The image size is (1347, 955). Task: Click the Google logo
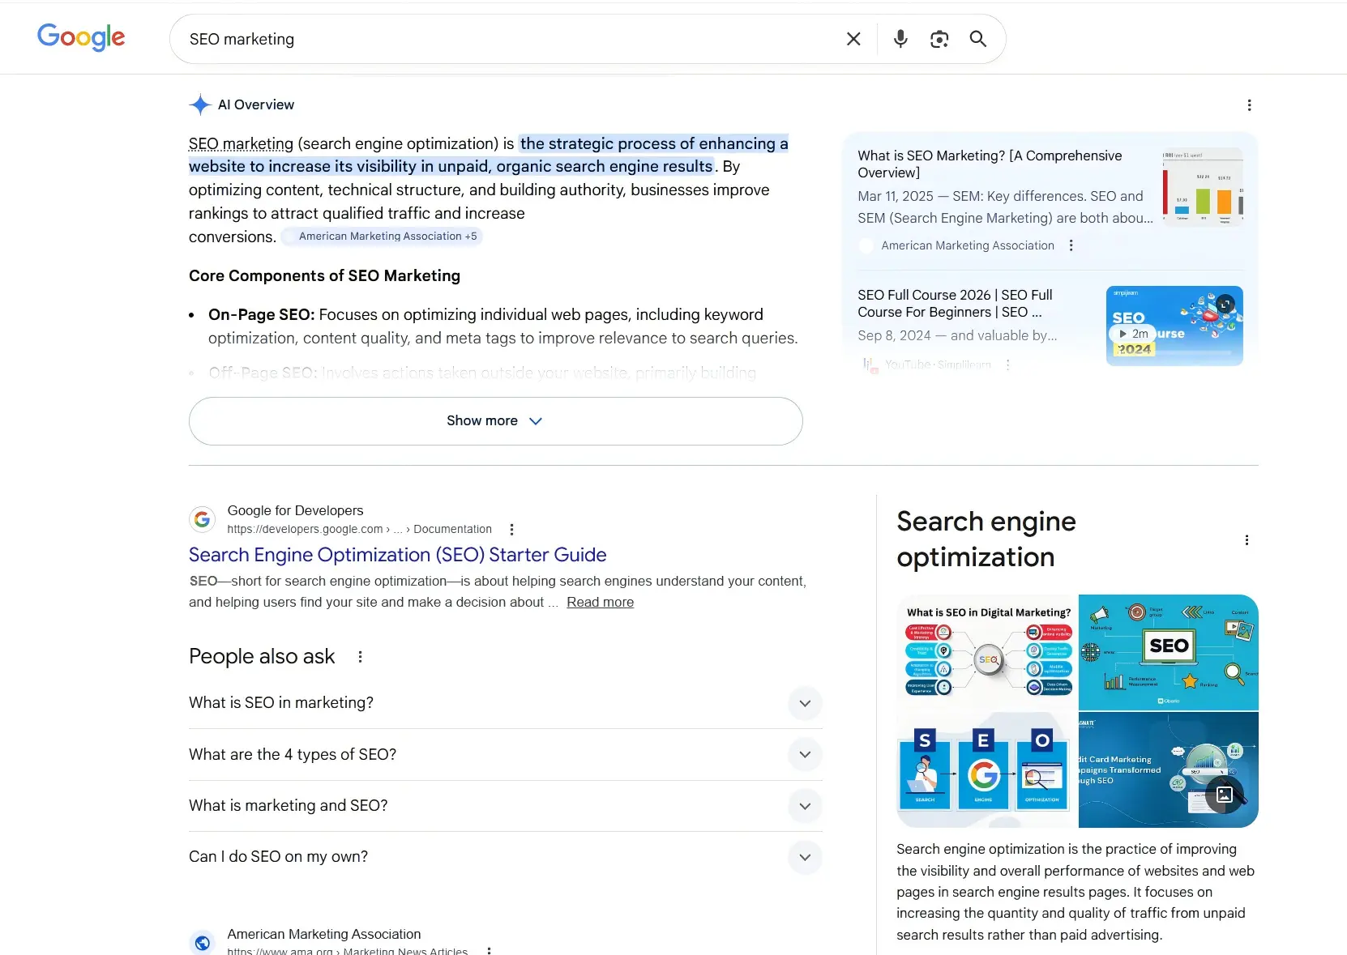point(81,37)
